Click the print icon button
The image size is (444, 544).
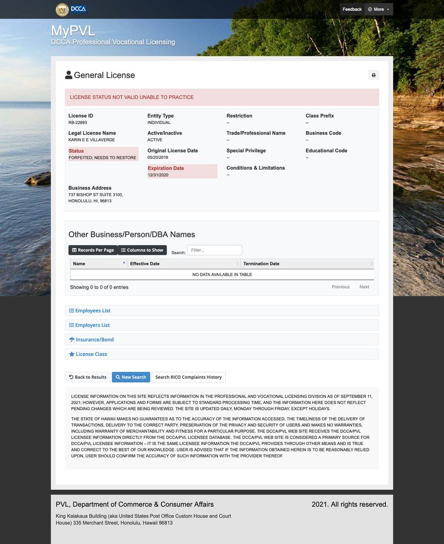click(373, 75)
